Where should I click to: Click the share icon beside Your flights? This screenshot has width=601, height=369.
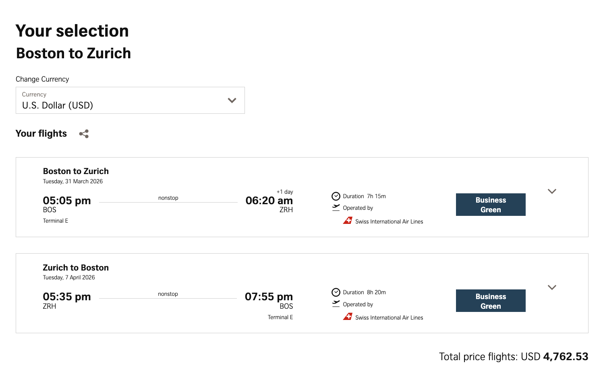click(x=84, y=133)
